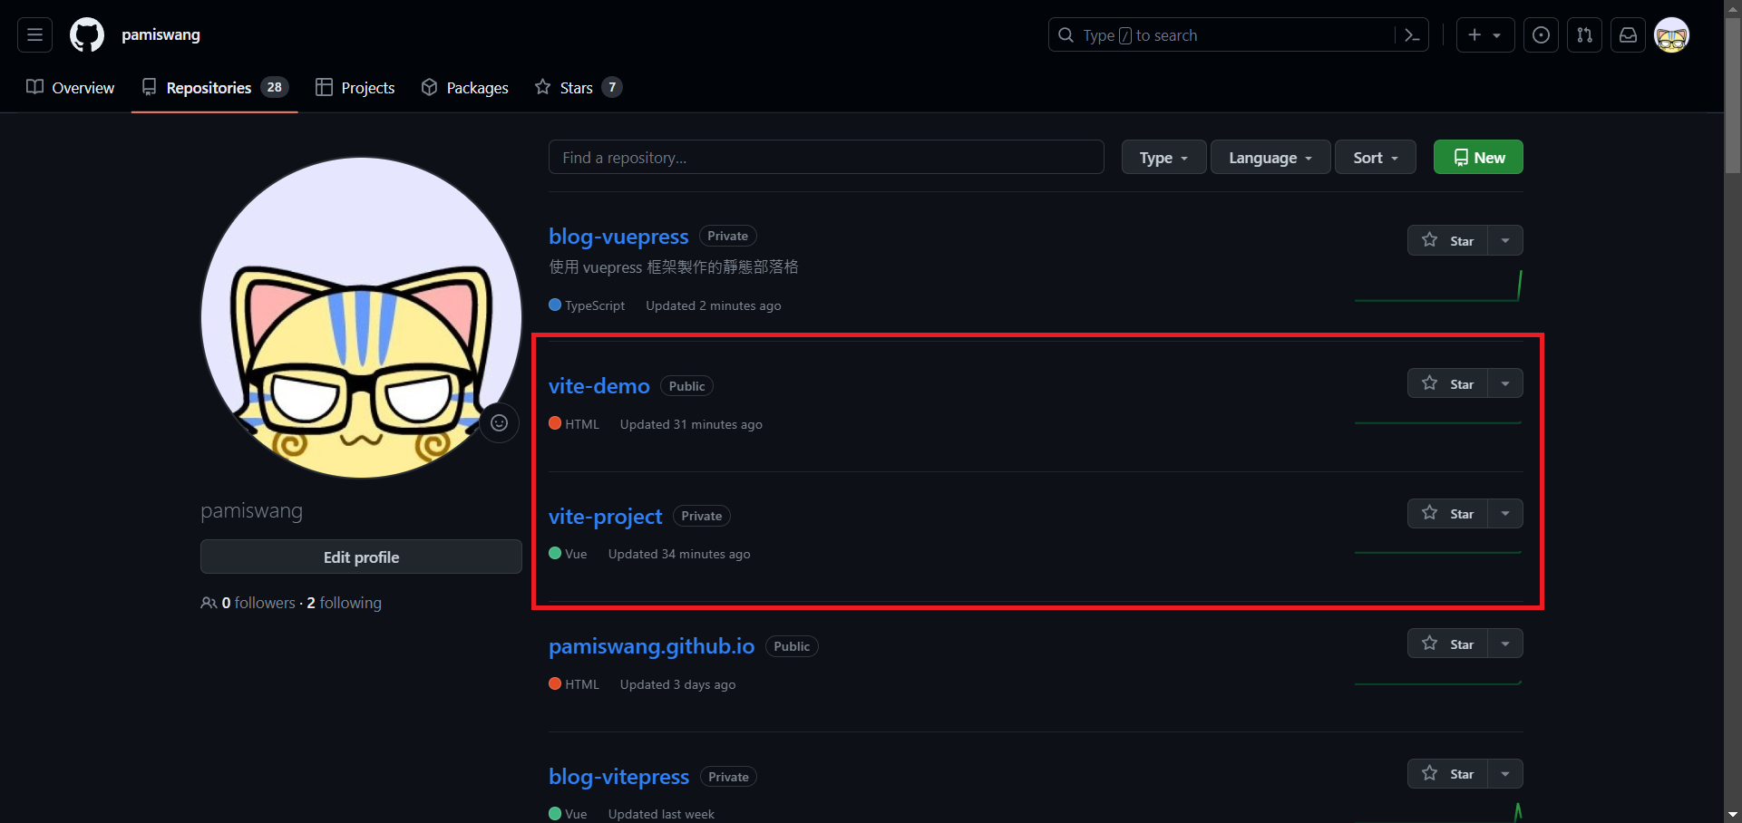Open the Projects tab
The image size is (1742, 823).
355,88
